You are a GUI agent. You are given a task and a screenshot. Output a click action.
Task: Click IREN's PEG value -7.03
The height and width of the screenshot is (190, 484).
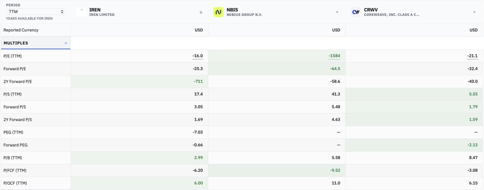pos(198,133)
